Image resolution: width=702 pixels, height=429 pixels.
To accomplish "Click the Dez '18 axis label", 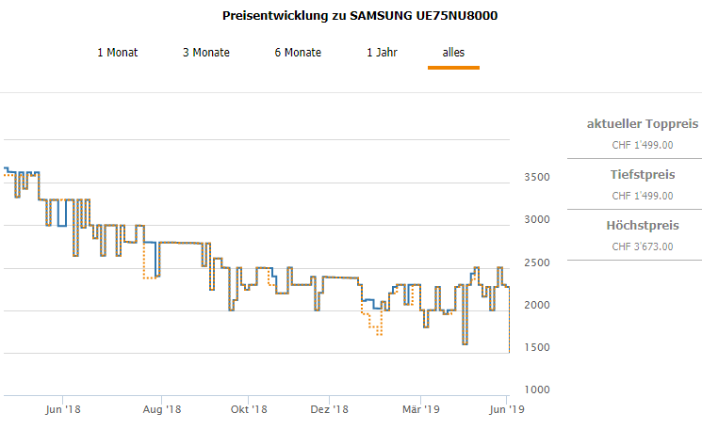I will point(330,409).
